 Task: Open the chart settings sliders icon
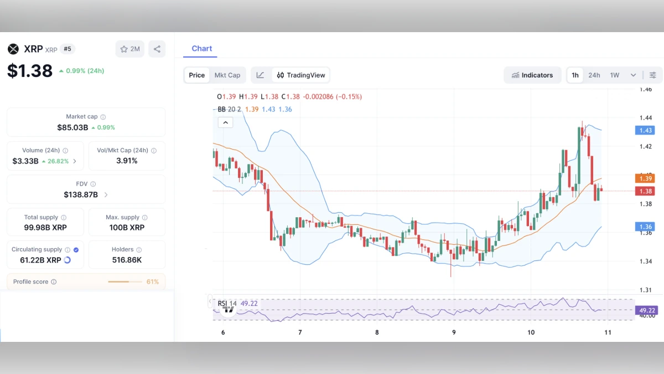coord(653,75)
